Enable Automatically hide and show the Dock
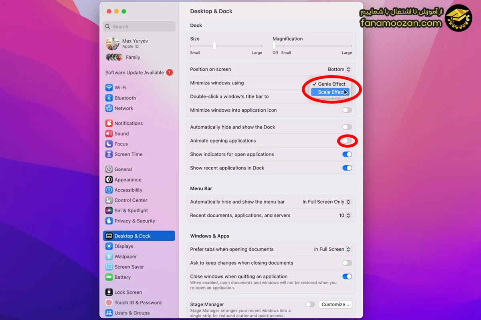Viewport: 481px width, 320px height. click(347, 127)
